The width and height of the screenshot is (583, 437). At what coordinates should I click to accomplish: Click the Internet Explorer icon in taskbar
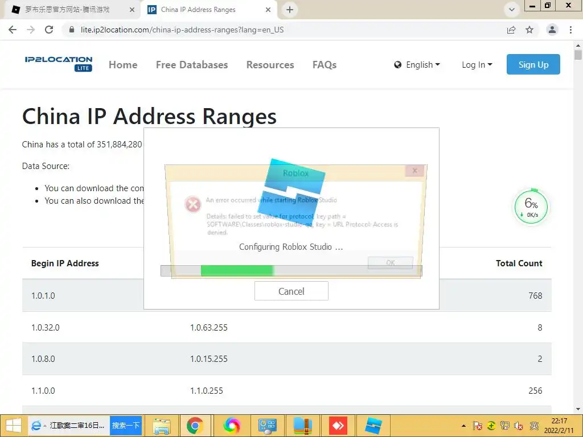(36, 426)
